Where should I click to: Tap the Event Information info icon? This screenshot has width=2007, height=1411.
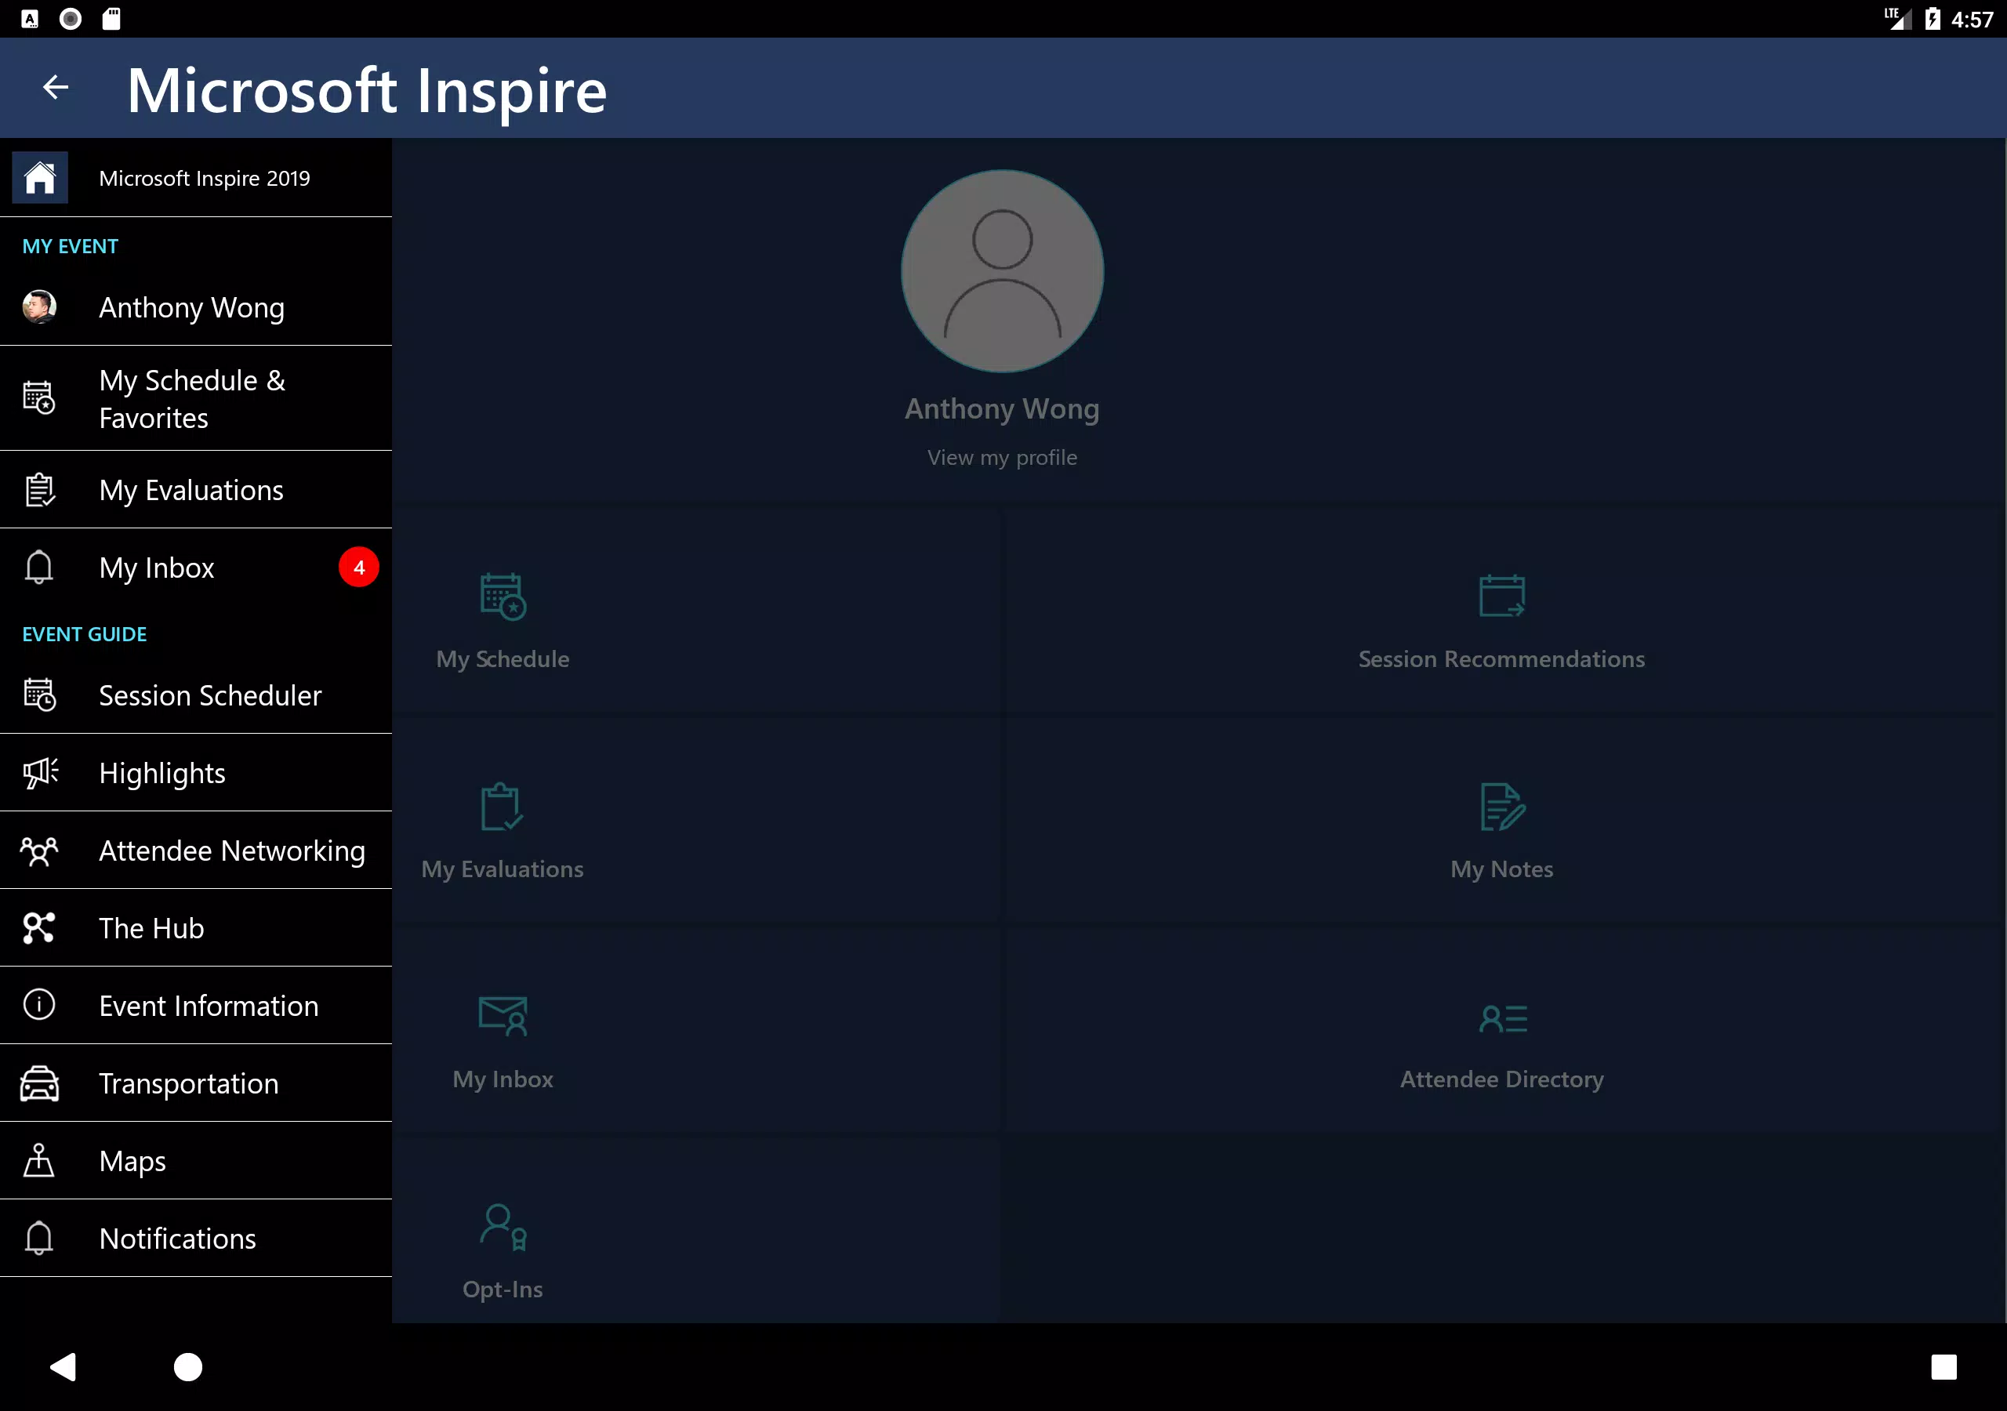point(39,1004)
